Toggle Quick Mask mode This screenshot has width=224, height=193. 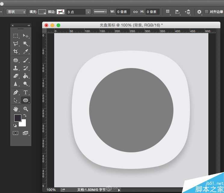16,133
